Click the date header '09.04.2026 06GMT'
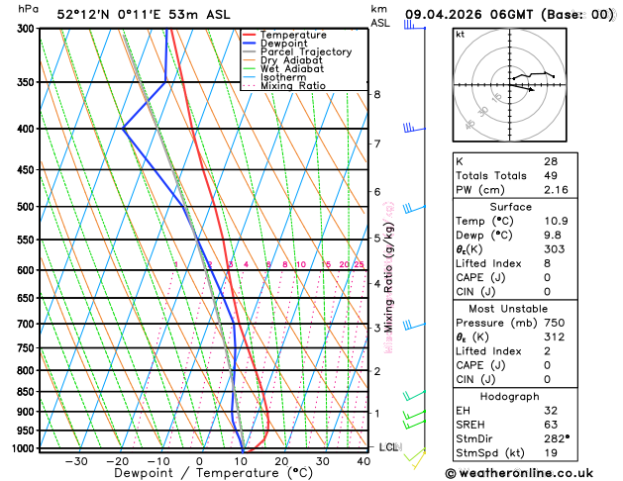This screenshot has height=481, width=623. pyautogui.click(x=468, y=15)
